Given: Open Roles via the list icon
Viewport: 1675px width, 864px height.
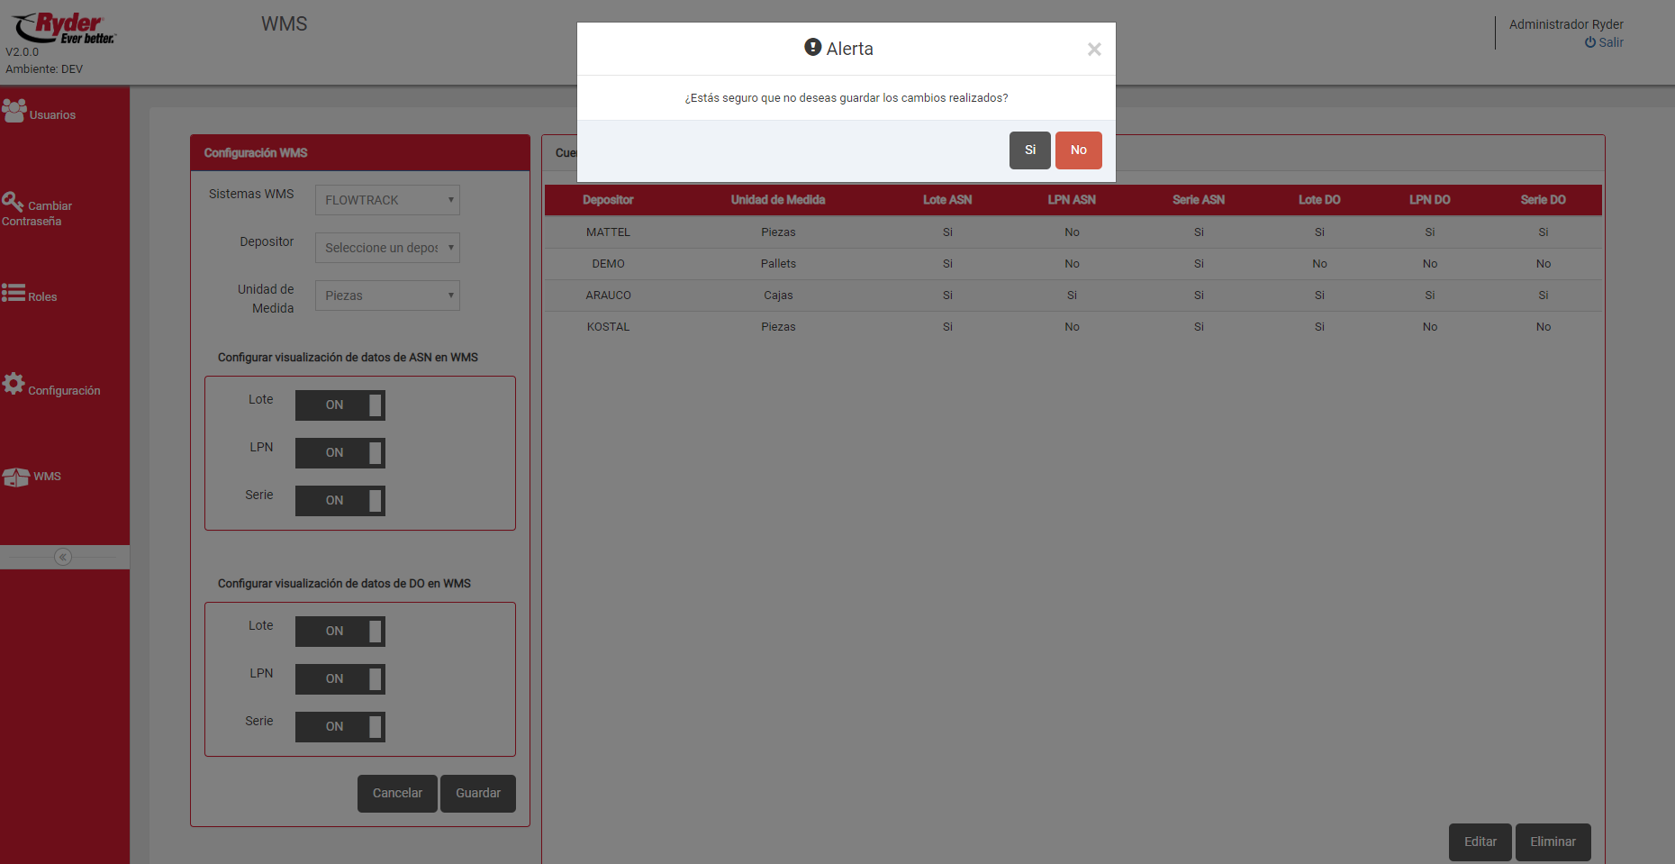Looking at the screenshot, I should tap(14, 293).
